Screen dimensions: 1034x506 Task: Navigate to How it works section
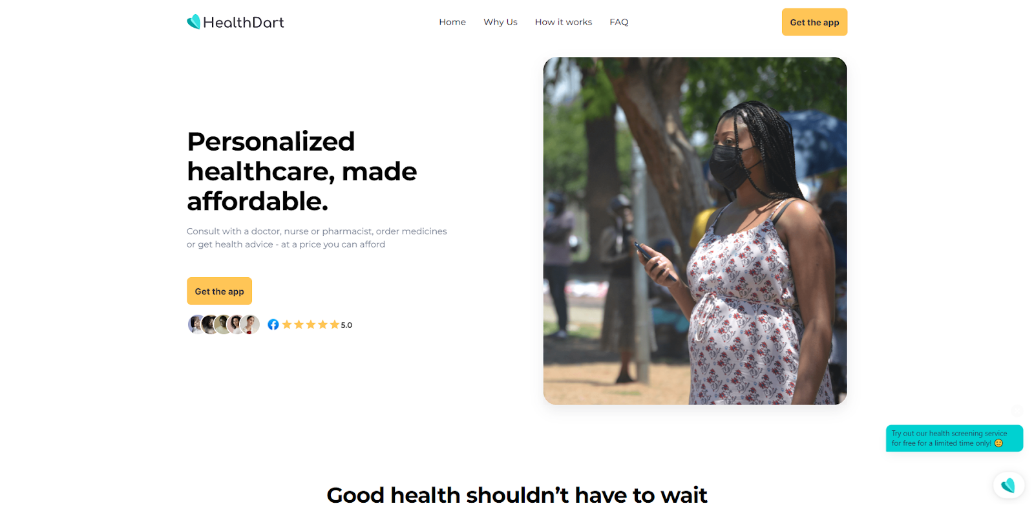click(x=564, y=22)
